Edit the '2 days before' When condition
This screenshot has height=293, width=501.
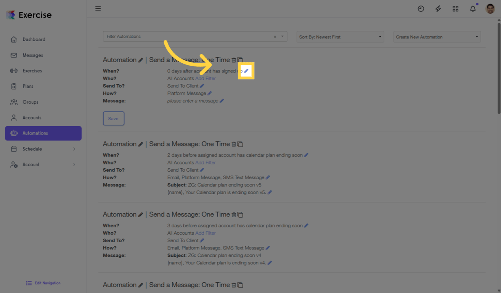click(306, 155)
